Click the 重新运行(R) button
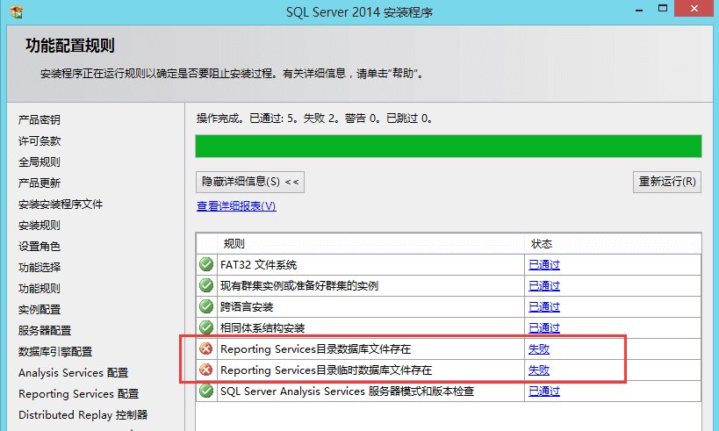Viewport: 719px width, 431px height. (667, 182)
